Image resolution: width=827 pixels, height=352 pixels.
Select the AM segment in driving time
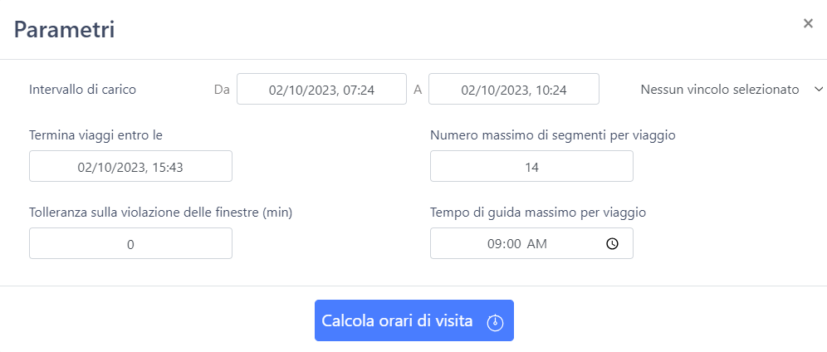pos(537,244)
